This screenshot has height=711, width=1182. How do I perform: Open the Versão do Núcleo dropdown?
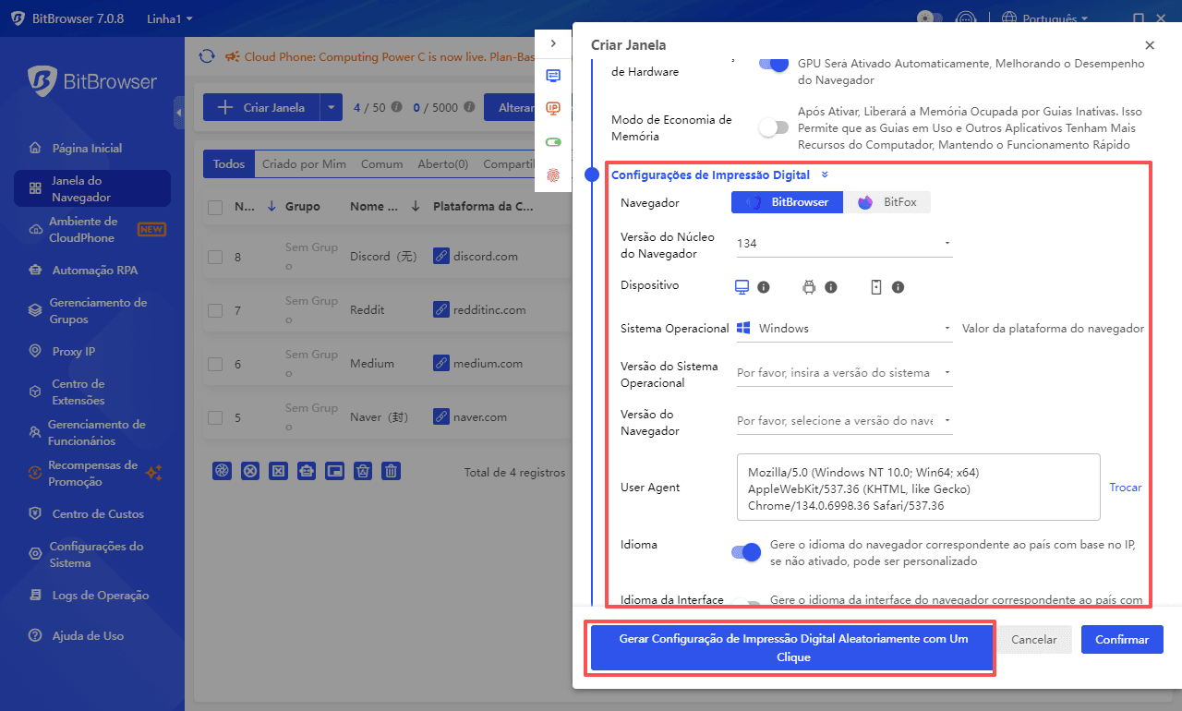(x=947, y=243)
